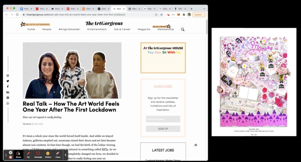Screen dimensions: 301x162
Task: Open the Membership nav link
Action: (166, 29)
